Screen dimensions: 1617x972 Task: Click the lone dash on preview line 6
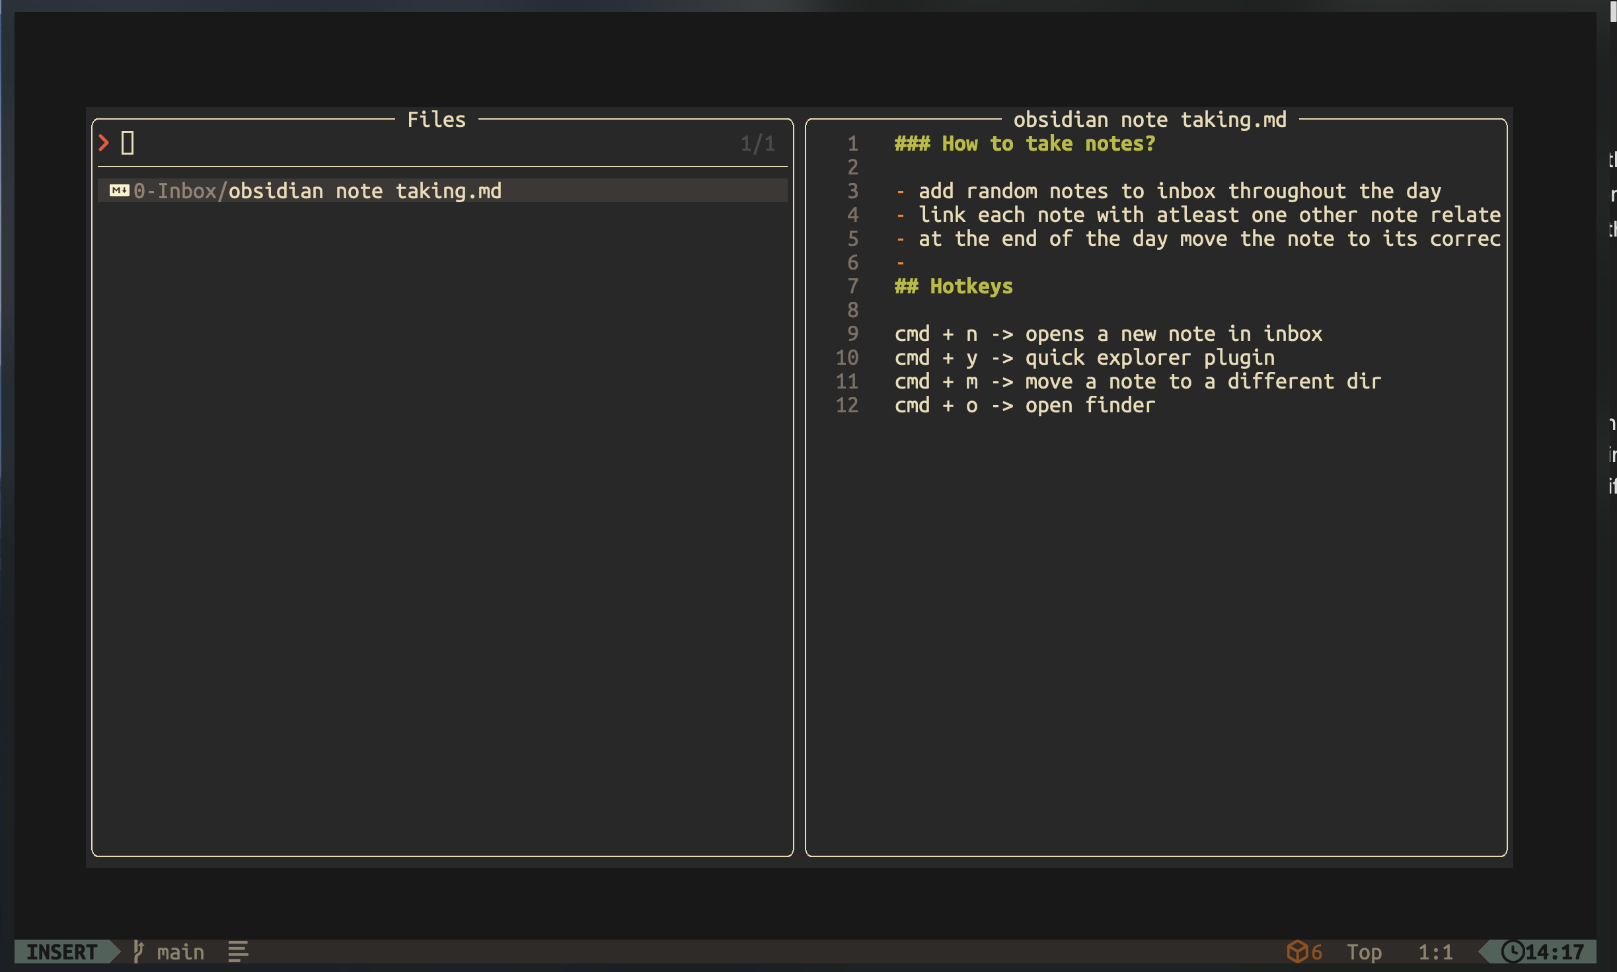tap(900, 263)
